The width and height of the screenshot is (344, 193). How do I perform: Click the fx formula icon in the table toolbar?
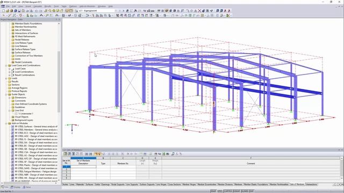pyautogui.click(x=177, y=154)
